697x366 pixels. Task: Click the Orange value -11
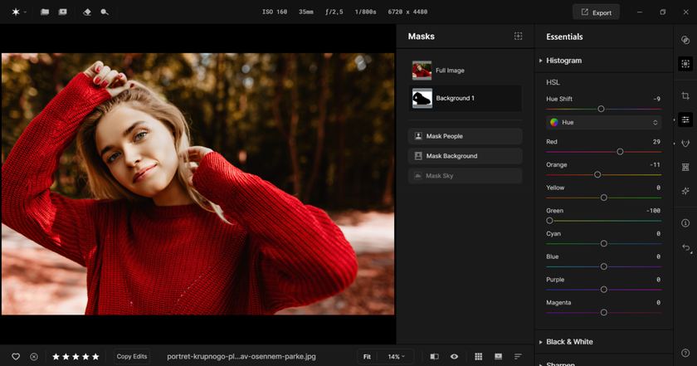[x=655, y=164]
